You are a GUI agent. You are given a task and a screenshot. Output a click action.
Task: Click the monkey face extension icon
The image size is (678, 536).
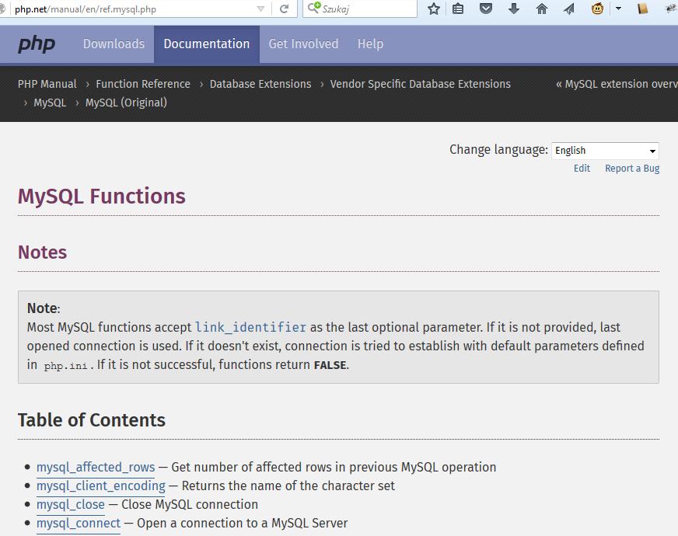coord(598,9)
